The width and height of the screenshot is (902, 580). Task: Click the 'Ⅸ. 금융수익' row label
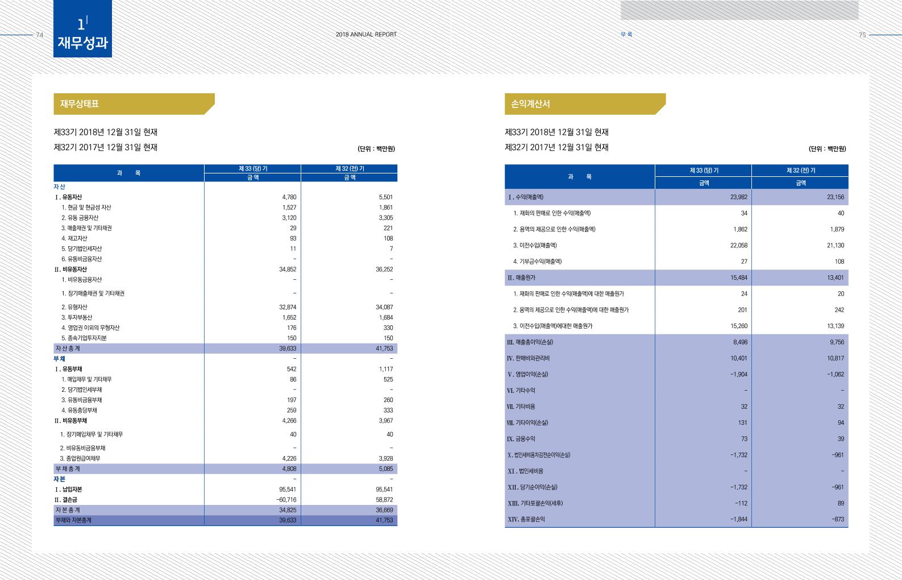(x=521, y=439)
